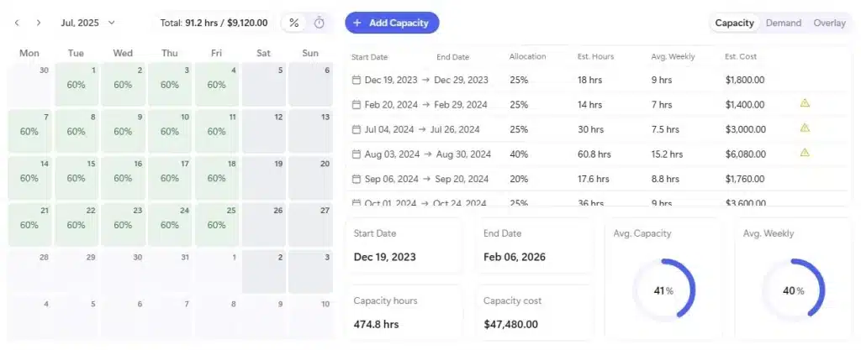Click warning icon on Feb 20, 2024 row
Screen dimensions: 861x350
pyautogui.click(x=805, y=103)
